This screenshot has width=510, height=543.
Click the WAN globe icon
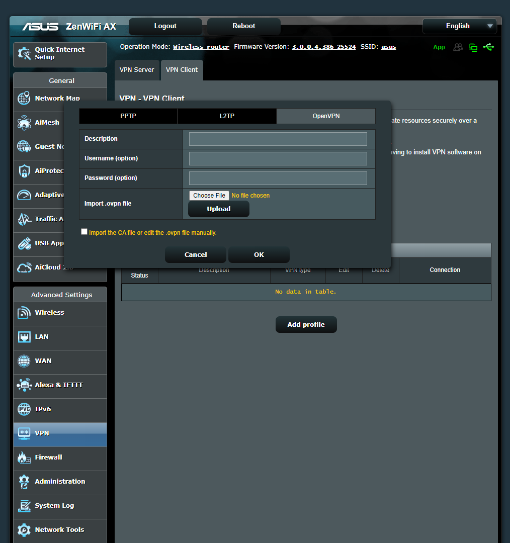click(x=24, y=361)
